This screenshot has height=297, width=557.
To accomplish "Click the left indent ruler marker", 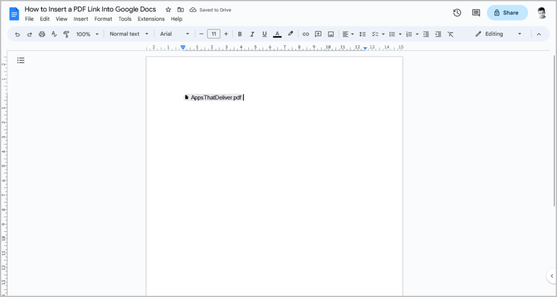I will [x=183, y=48].
